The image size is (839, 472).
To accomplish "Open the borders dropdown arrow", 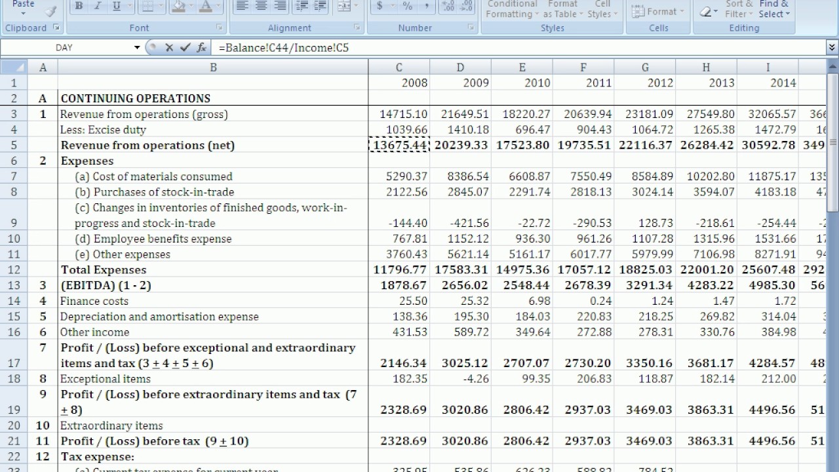I will tap(161, 7).
